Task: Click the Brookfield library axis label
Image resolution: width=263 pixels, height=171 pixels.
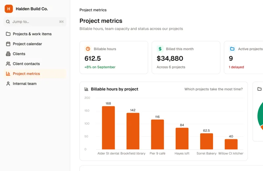Action: [133, 153]
